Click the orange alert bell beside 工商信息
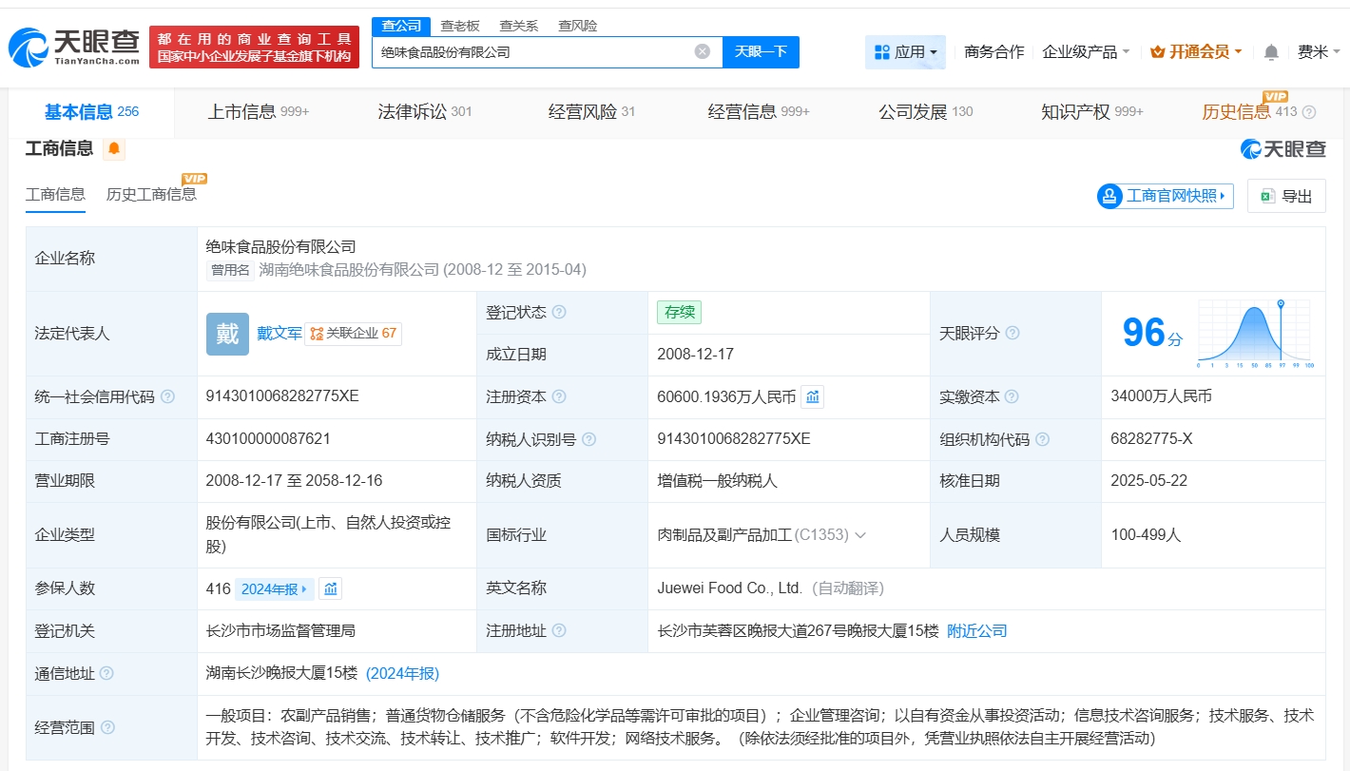The width and height of the screenshot is (1350, 771). point(114,148)
